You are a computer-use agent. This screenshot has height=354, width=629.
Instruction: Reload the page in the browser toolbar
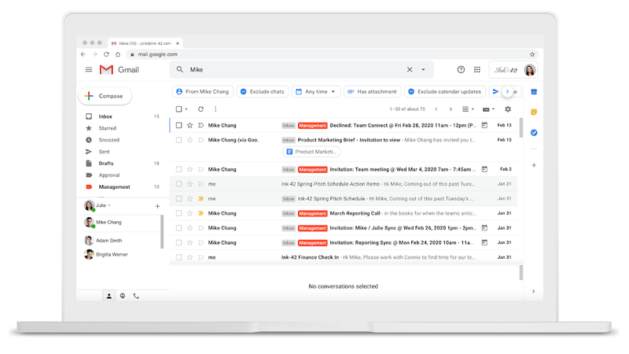coord(106,54)
